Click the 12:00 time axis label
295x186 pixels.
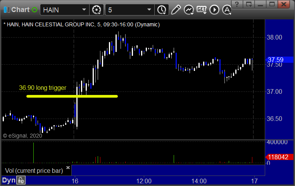(x=144, y=181)
